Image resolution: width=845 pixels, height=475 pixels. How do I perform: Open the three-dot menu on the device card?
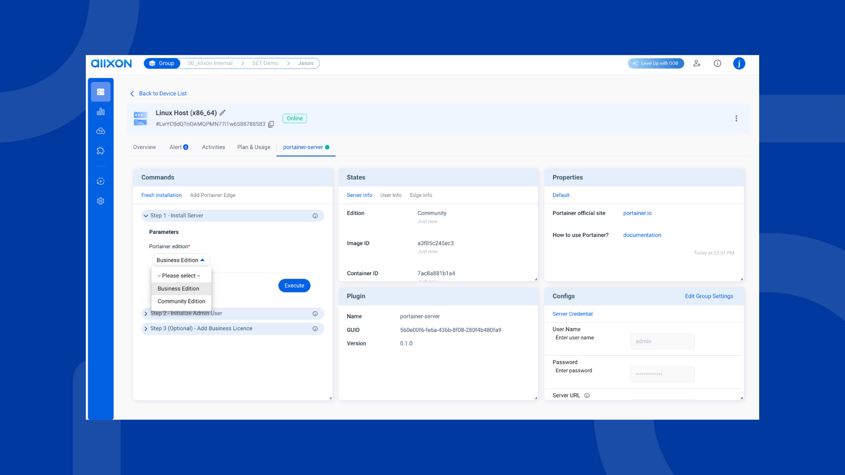click(736, 118)
